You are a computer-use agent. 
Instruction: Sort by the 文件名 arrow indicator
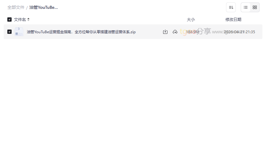(28, 20)
